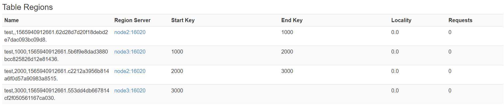Open node2:16020 link for region starting at 2000
The width and height of the screenshot is (504, 106).
(x=130, y=71)
